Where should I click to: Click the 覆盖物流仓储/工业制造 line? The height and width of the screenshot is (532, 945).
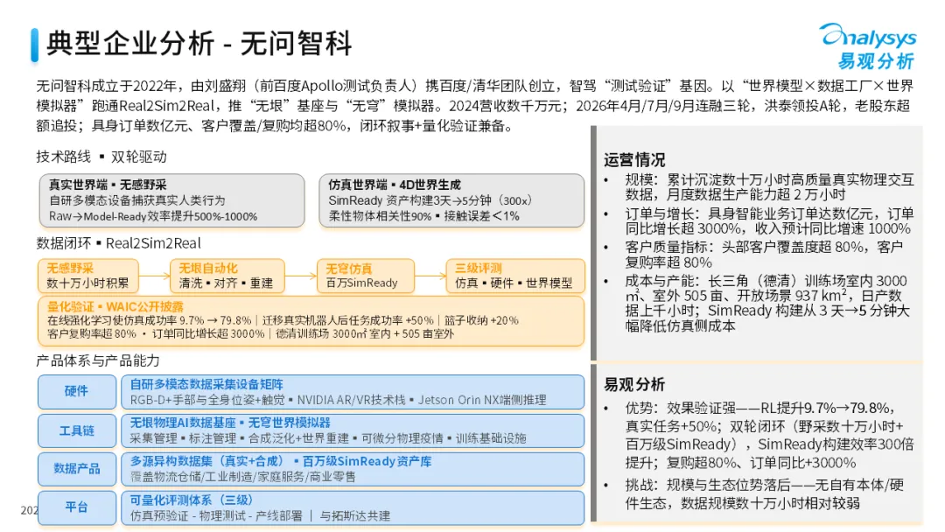pos(243,477)
